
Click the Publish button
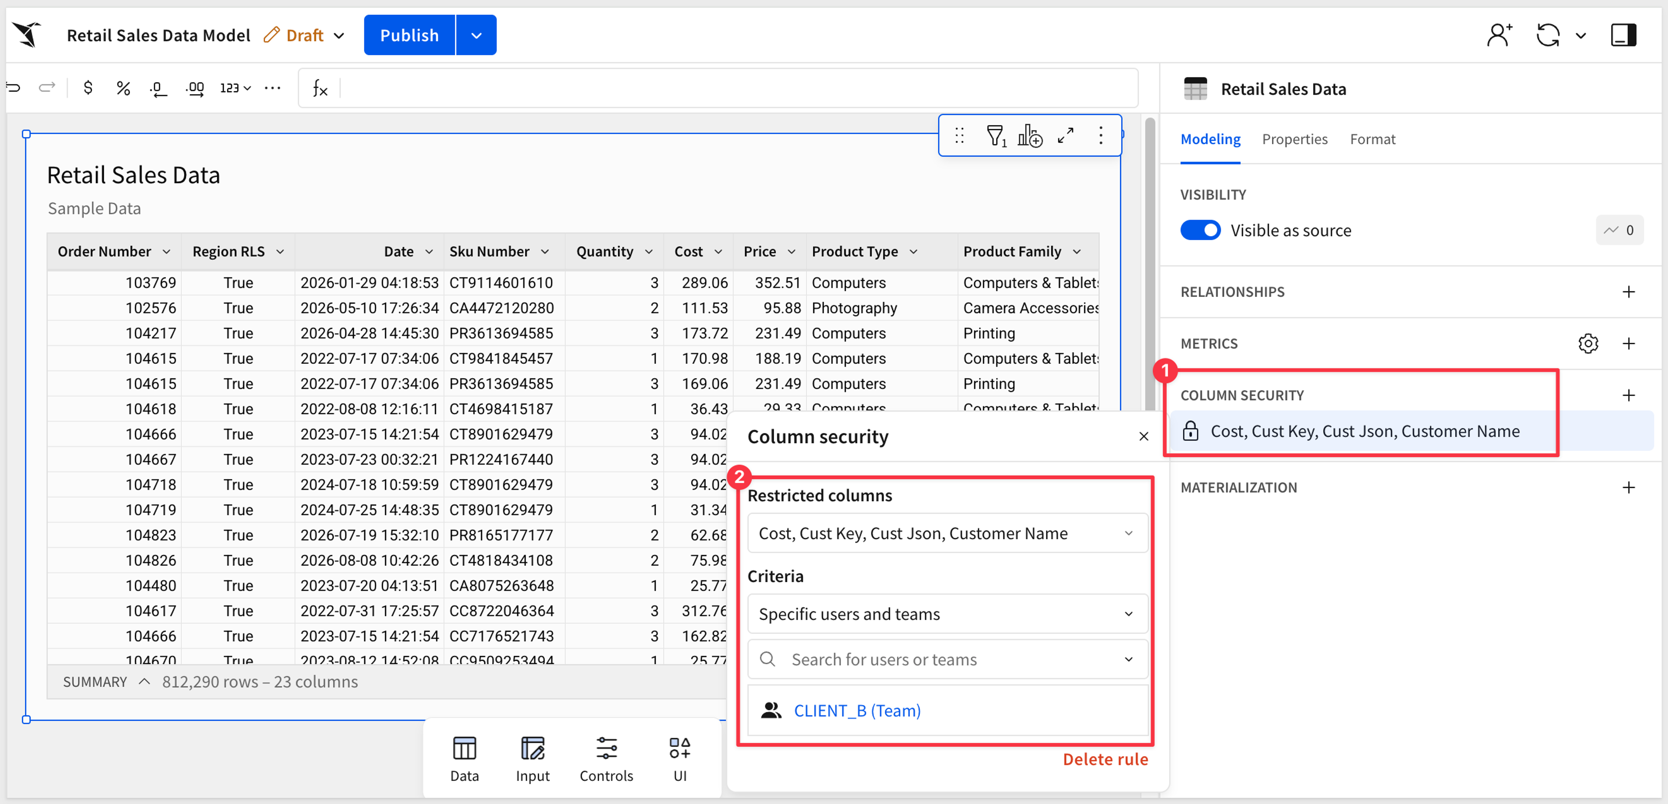409,35
